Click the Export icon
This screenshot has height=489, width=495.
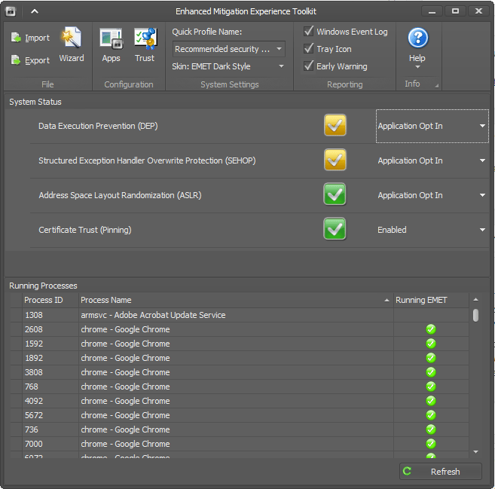point(17,60)
